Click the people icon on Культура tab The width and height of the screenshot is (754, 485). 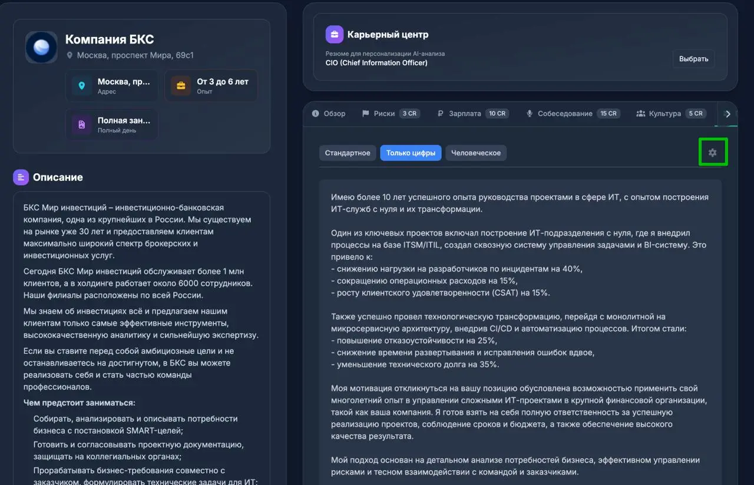[x=641, y=114]
